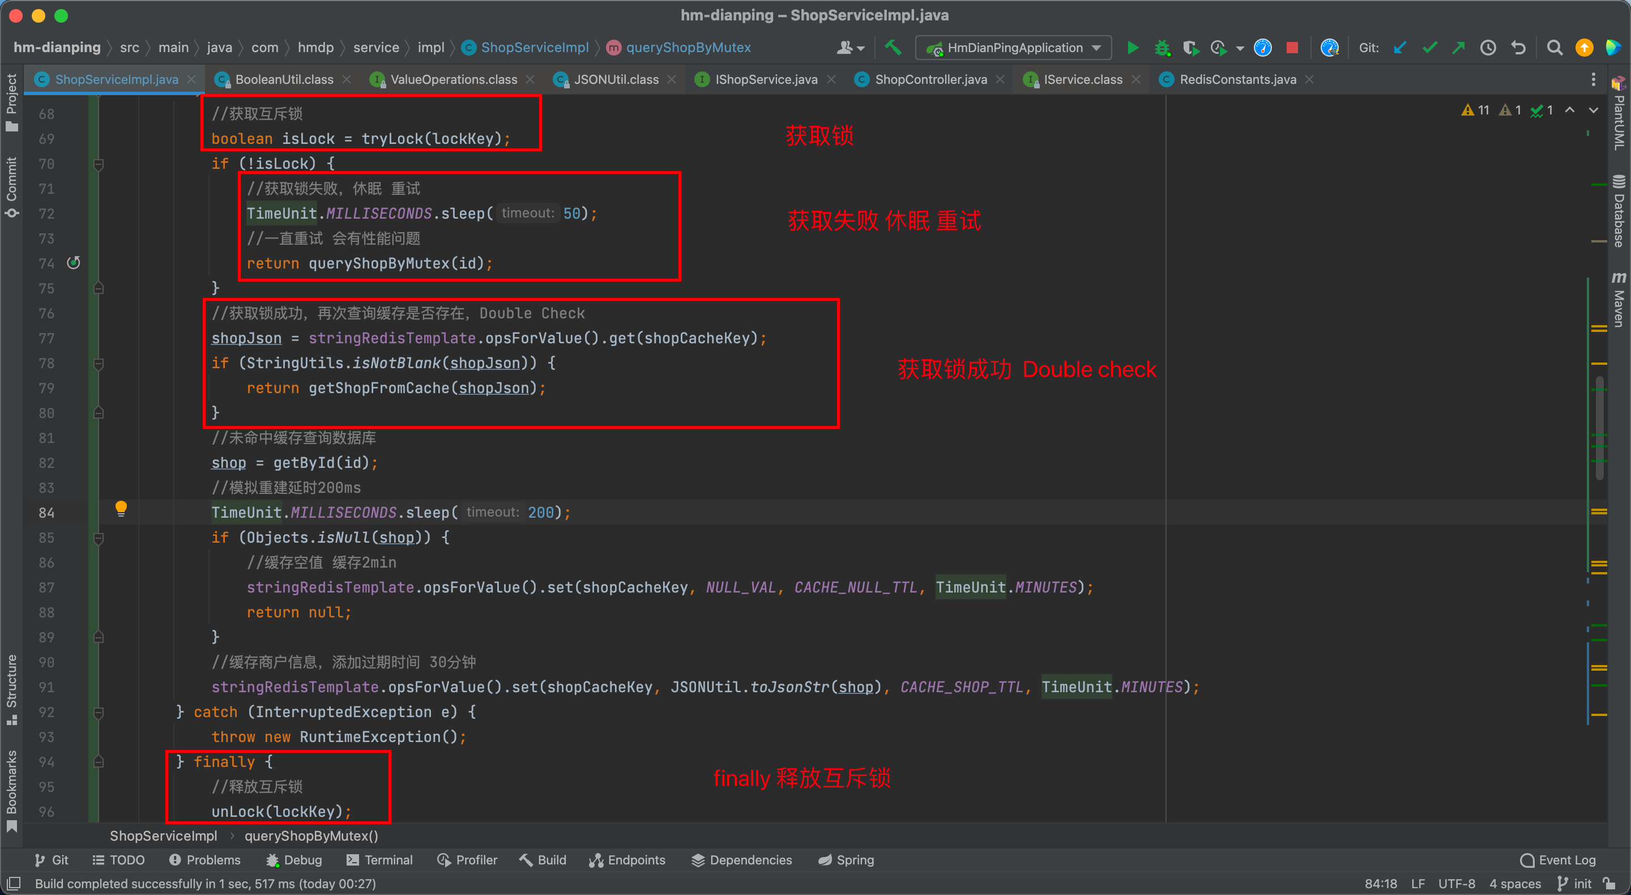Open the Terminal tool window

click(380, 859)
